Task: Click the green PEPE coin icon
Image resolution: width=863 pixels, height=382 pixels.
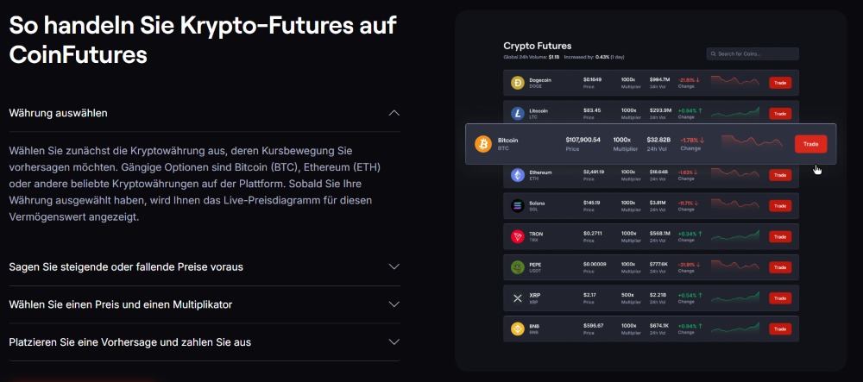Action: point(518,266)
